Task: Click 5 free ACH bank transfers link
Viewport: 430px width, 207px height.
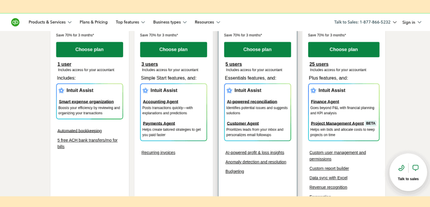Action: click(x=88, y=143)
